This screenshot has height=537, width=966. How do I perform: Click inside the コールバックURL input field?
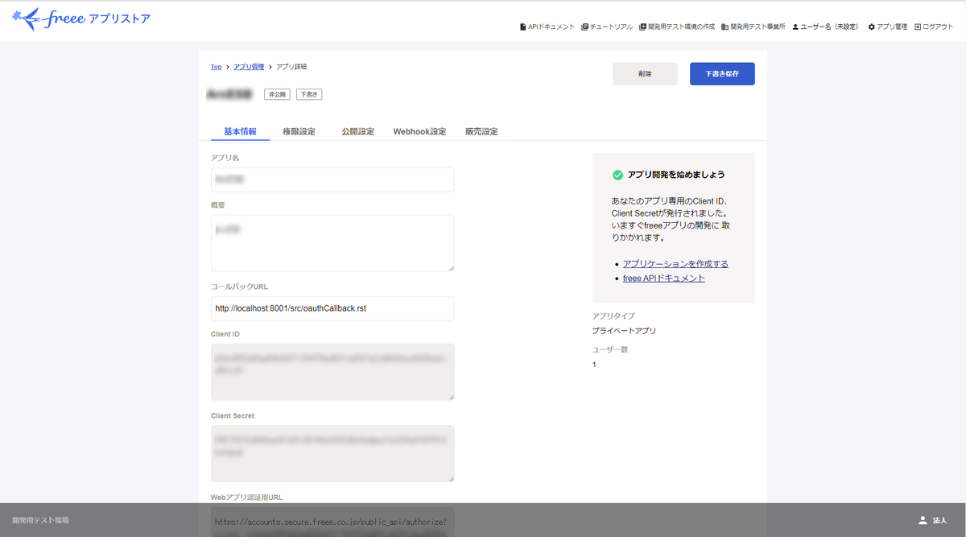tap(332, 308)
